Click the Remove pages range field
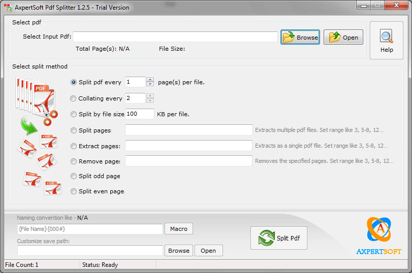Viewport: 412px width, 273px height. coord(188,161)
